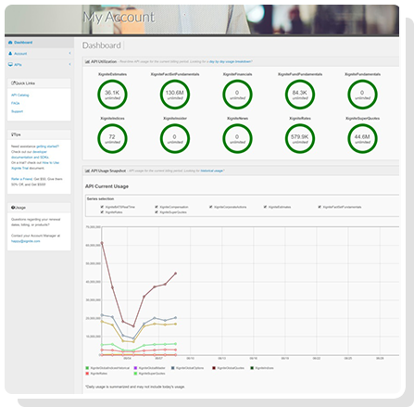The height and width of the screenshot is (407, 414).
Task: Click the Quick Links panel icon
Action: (x=13, y=83)
